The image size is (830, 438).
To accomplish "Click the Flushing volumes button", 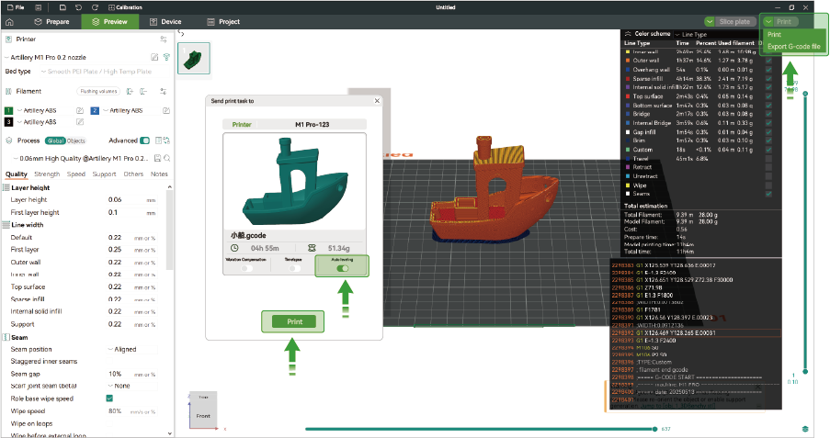I will [x=98, y=92].
